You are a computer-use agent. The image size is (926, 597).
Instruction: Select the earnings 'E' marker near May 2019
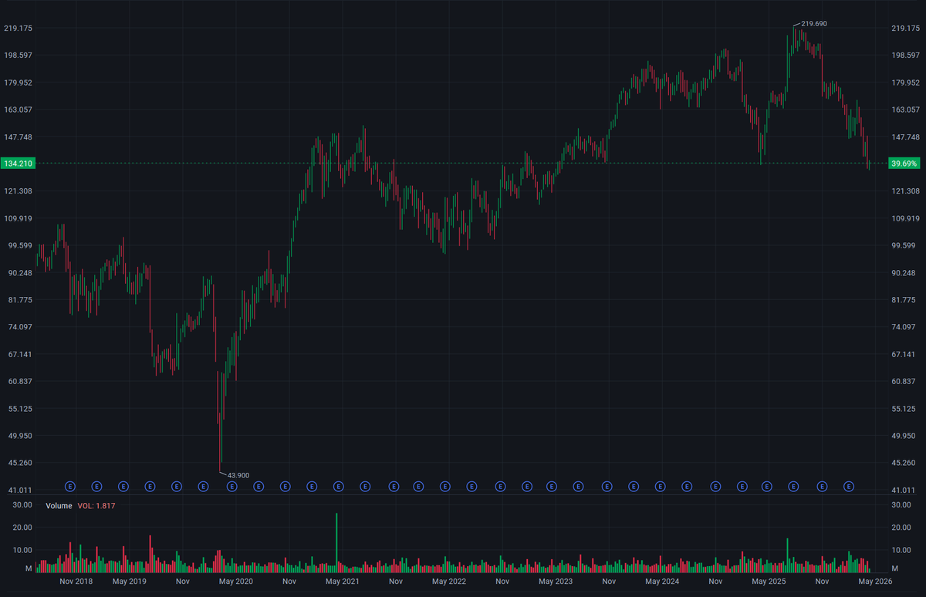coord(123,487)
